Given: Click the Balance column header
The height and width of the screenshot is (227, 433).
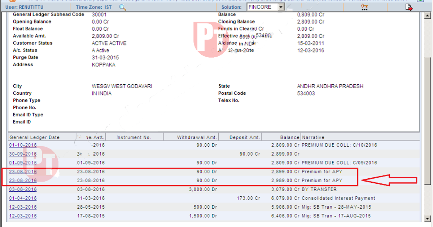Looking at the screenshot, I should click(281, 137).
